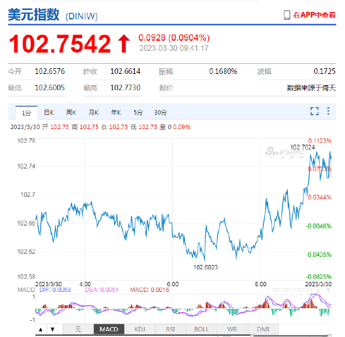Open the fullscreen chart icon
345x337 pixels.
(314, 111)
